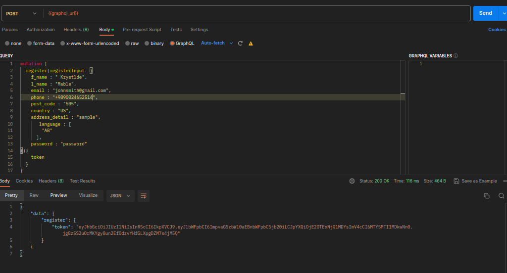Screen dimensions: 507x273
Task: Select the raw body type
Action: tap(132, 44)
